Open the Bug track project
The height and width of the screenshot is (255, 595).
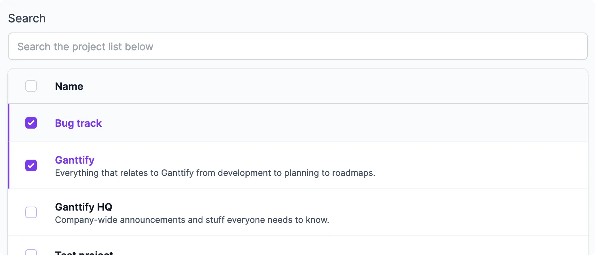(x=78, y=123)
